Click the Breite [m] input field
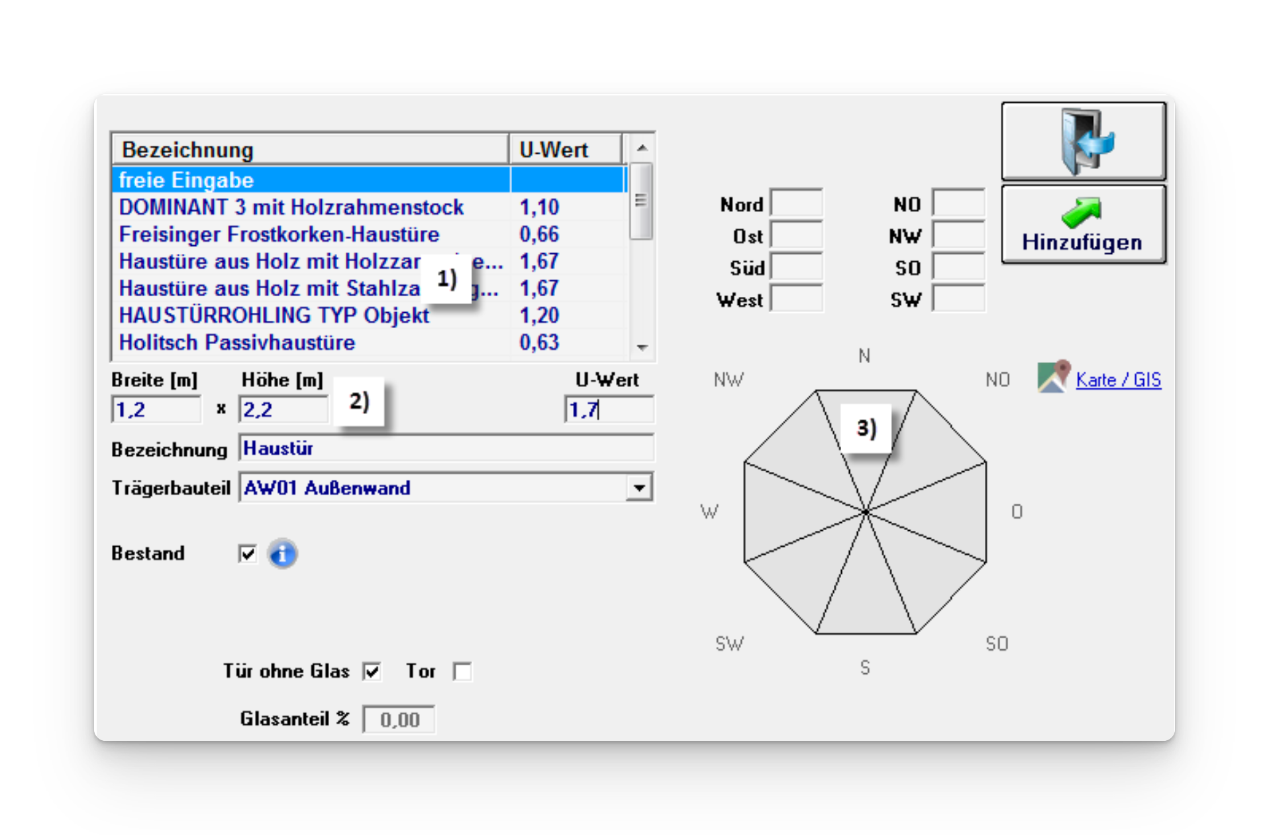Image resolution: width=1269 pixels, height=835 pixels. click(x=156, y=410)
